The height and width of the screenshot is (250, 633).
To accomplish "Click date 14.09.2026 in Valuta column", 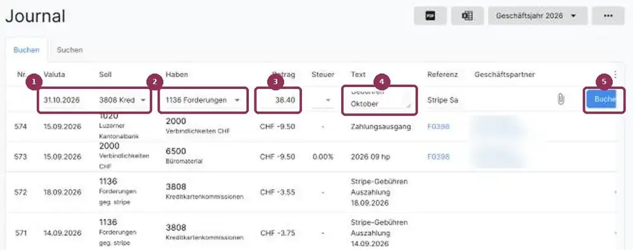I will [62, 233].
